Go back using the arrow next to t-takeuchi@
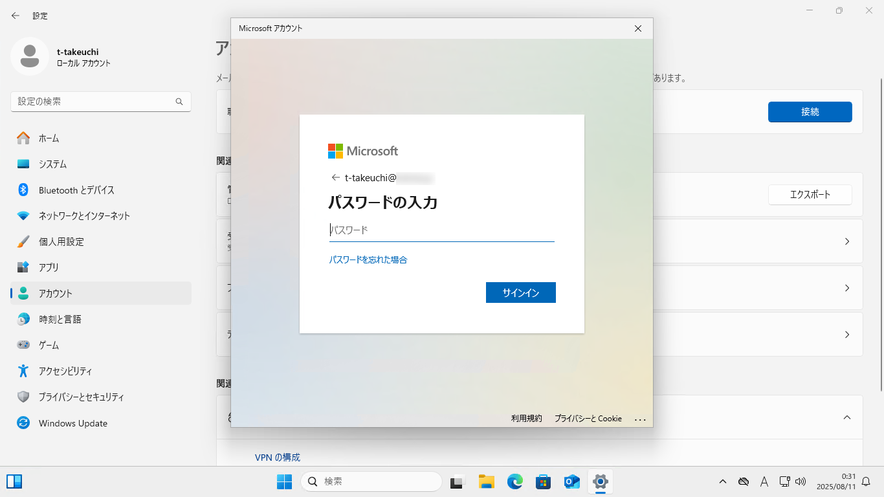The height and width of the screenshot is (497, 884). coord(335,177)
